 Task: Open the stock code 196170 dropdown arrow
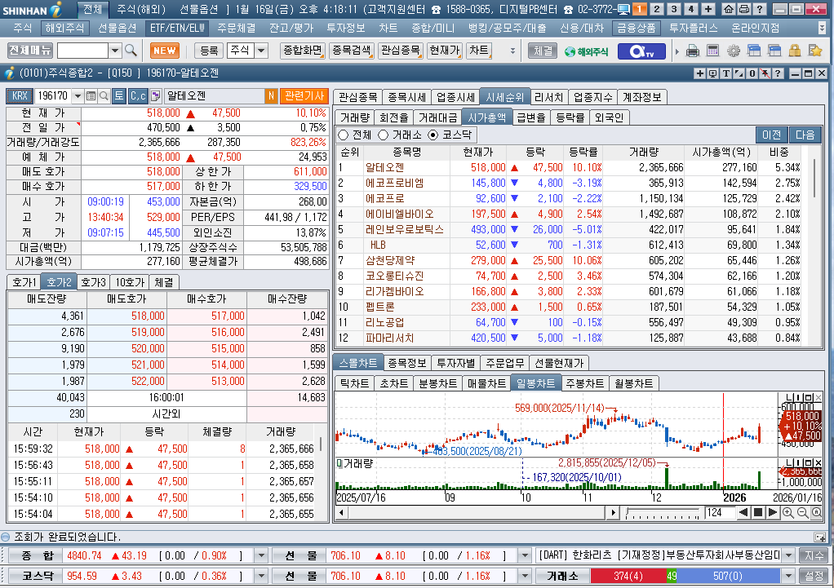pos(78,95)
